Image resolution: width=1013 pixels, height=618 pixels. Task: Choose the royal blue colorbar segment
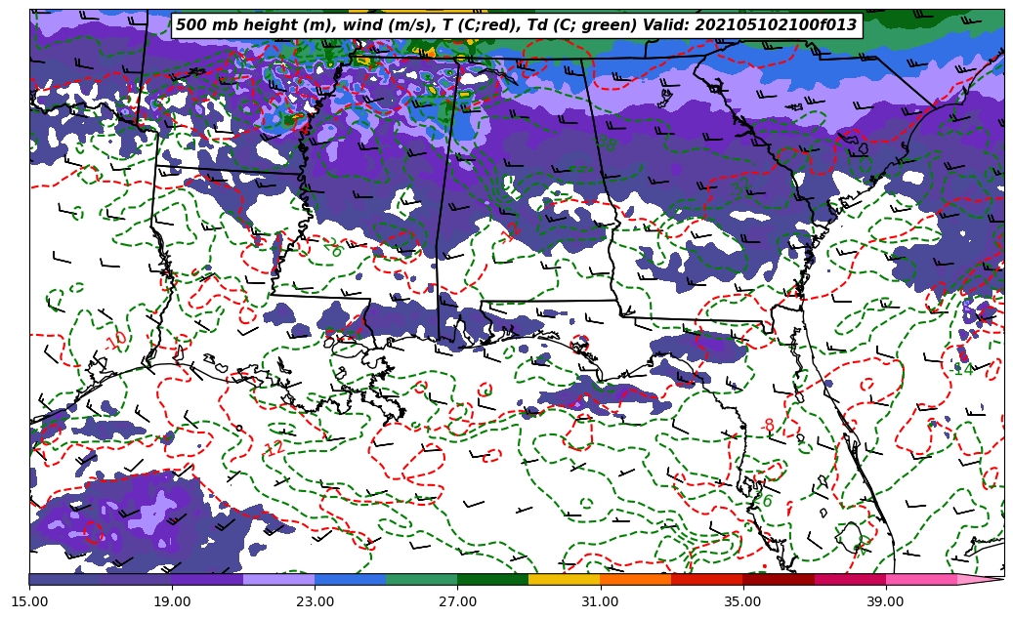pos(350,579)
